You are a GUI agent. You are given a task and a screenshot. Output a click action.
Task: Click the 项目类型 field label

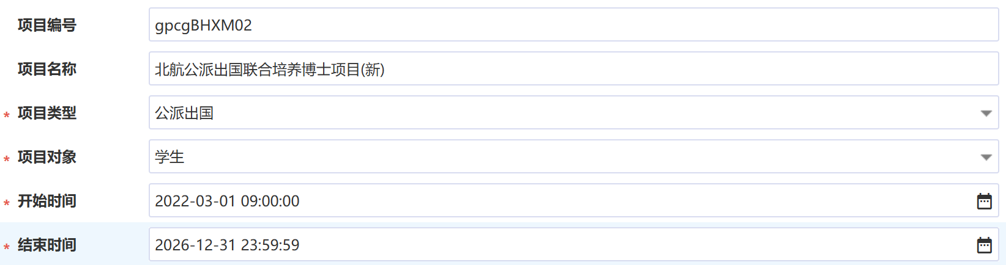[47, 113]
